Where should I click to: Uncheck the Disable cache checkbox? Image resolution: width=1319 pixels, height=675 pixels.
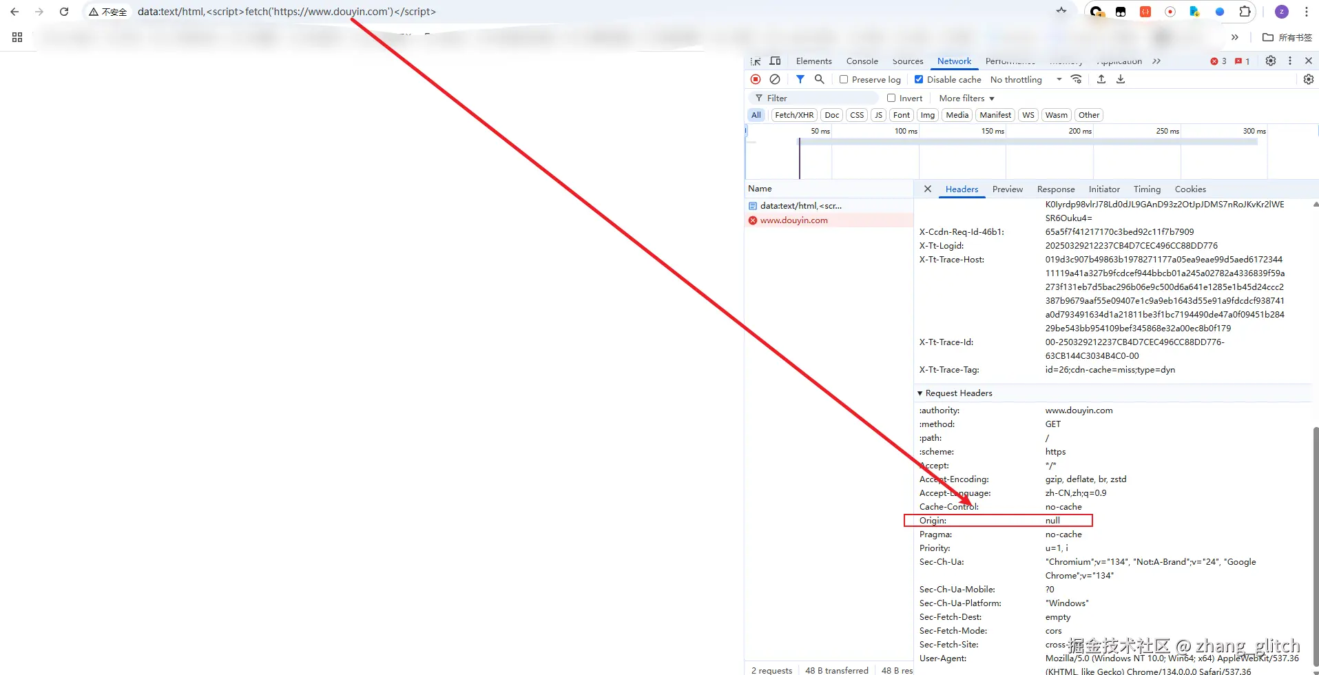click(919, 79)
